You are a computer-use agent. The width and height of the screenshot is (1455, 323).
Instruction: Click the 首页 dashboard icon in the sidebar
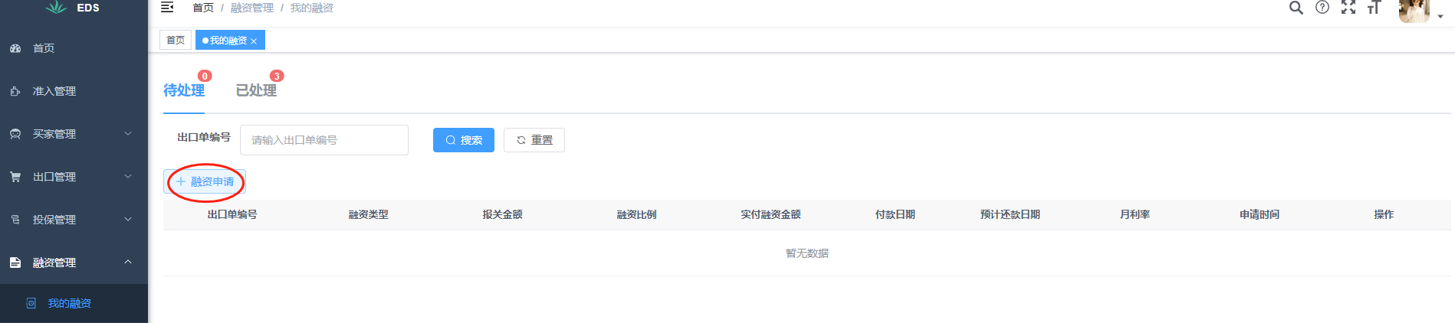[15, 48]
